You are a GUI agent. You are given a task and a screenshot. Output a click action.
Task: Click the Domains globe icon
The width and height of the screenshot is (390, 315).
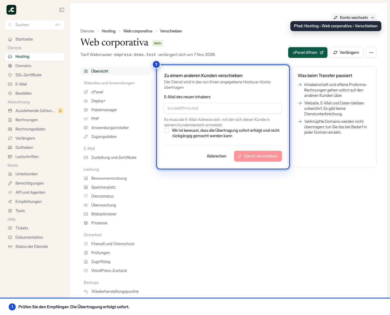pyautogui.click(x=10, y=66)
